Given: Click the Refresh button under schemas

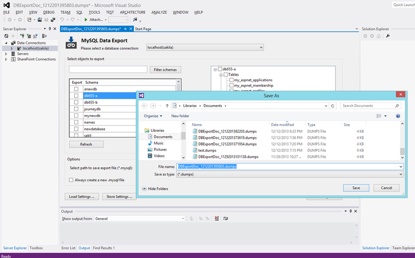Looking at the screenshot, I should (x=86, y=145).
